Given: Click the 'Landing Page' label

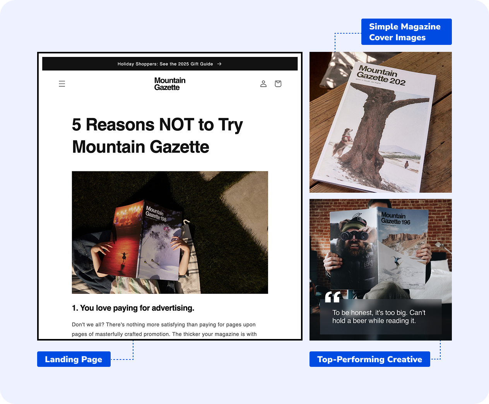Looking at the screenshot, I should click(74, 359).
